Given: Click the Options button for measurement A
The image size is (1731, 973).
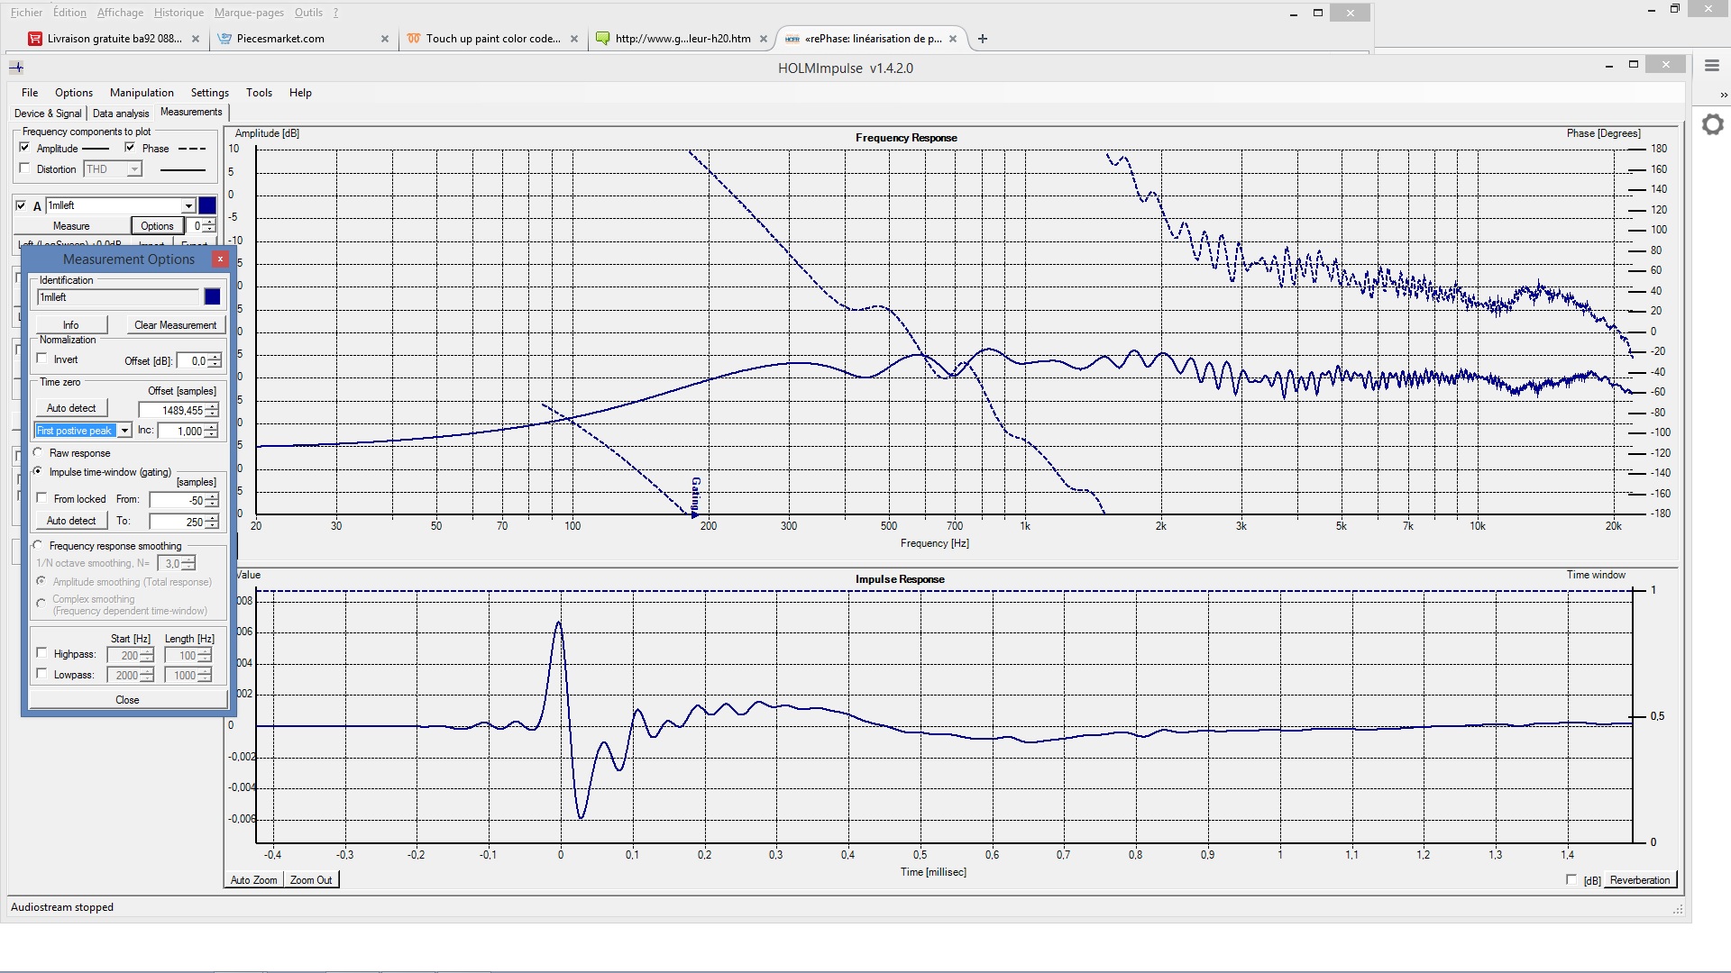Looking at the screenshot, I should (157, 226).
